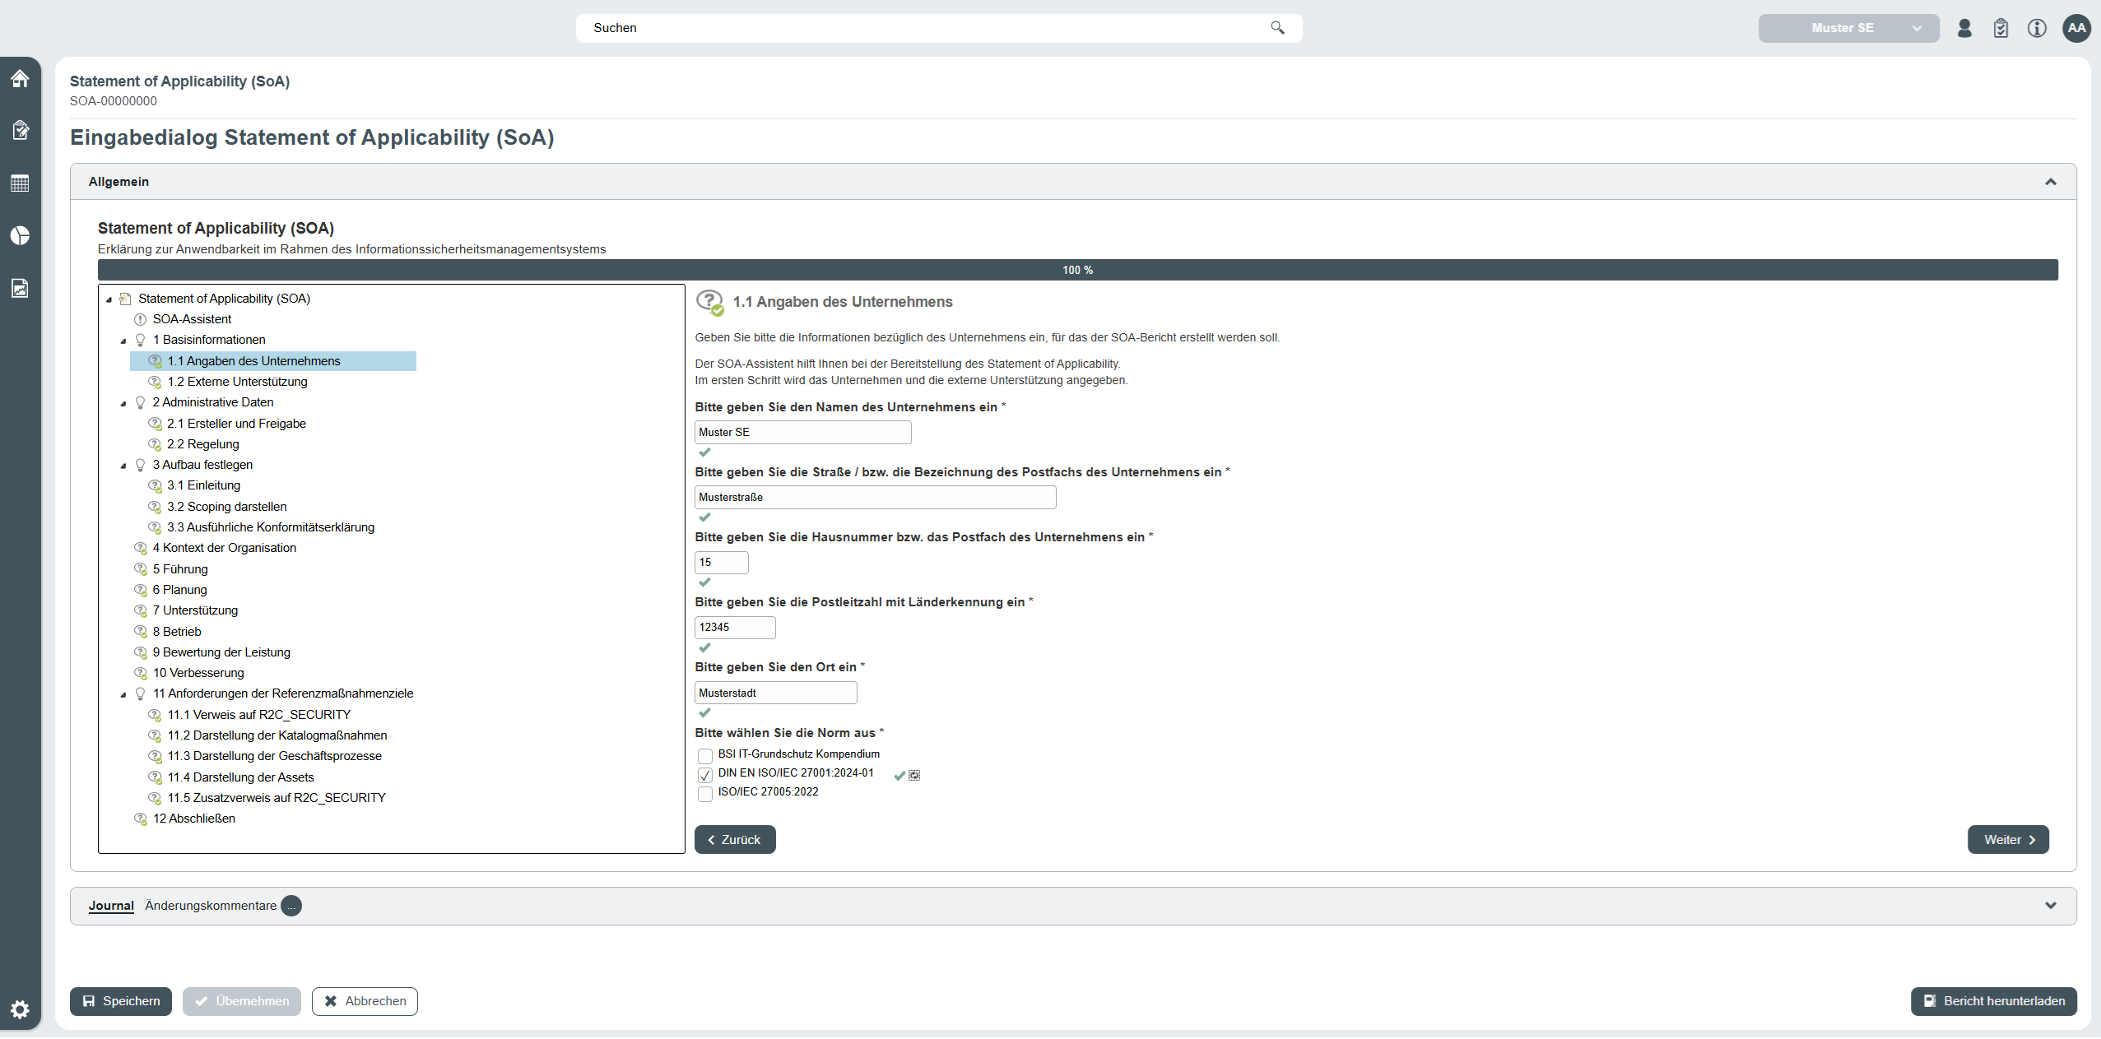This screenshot has height=1039, width=2101.
Task: Open settings gear in sidebar
Action: tap(20, 1009)
